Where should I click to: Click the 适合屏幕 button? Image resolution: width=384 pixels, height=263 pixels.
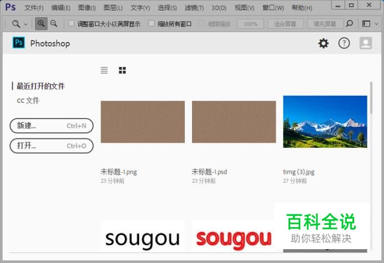[285, 24]
